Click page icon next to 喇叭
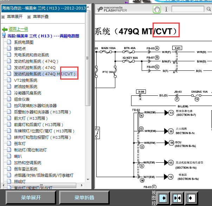This screenshot has height=206, width=212. tap(9, 156)
